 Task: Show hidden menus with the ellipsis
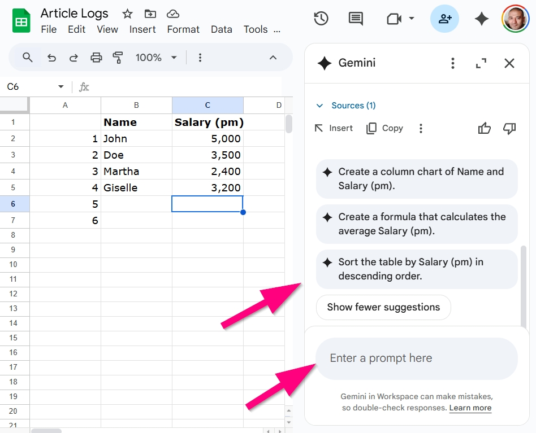pos(277,30)
